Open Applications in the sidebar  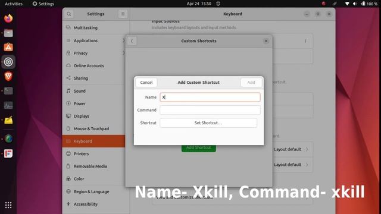pyautogui.click(x=94, y=40)
